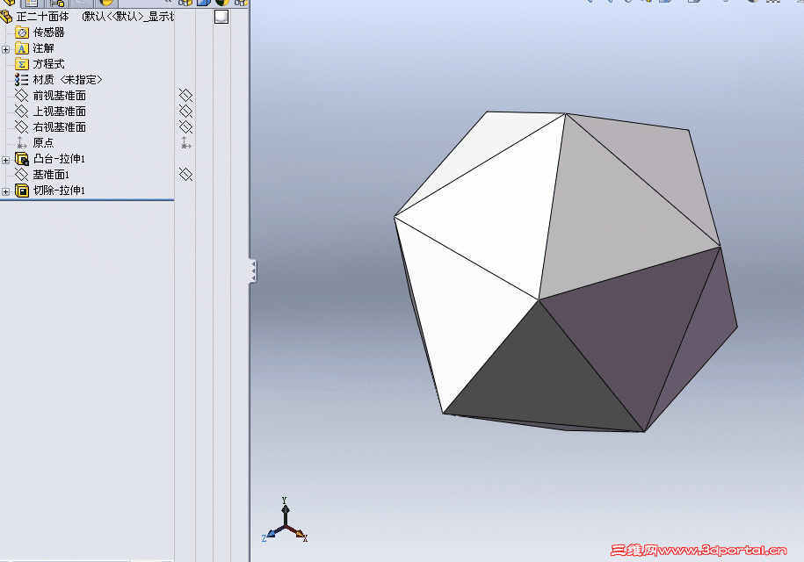Select the 右视基准面 plane icon in tree
The image size is (804, 562).
coord(22,127)
